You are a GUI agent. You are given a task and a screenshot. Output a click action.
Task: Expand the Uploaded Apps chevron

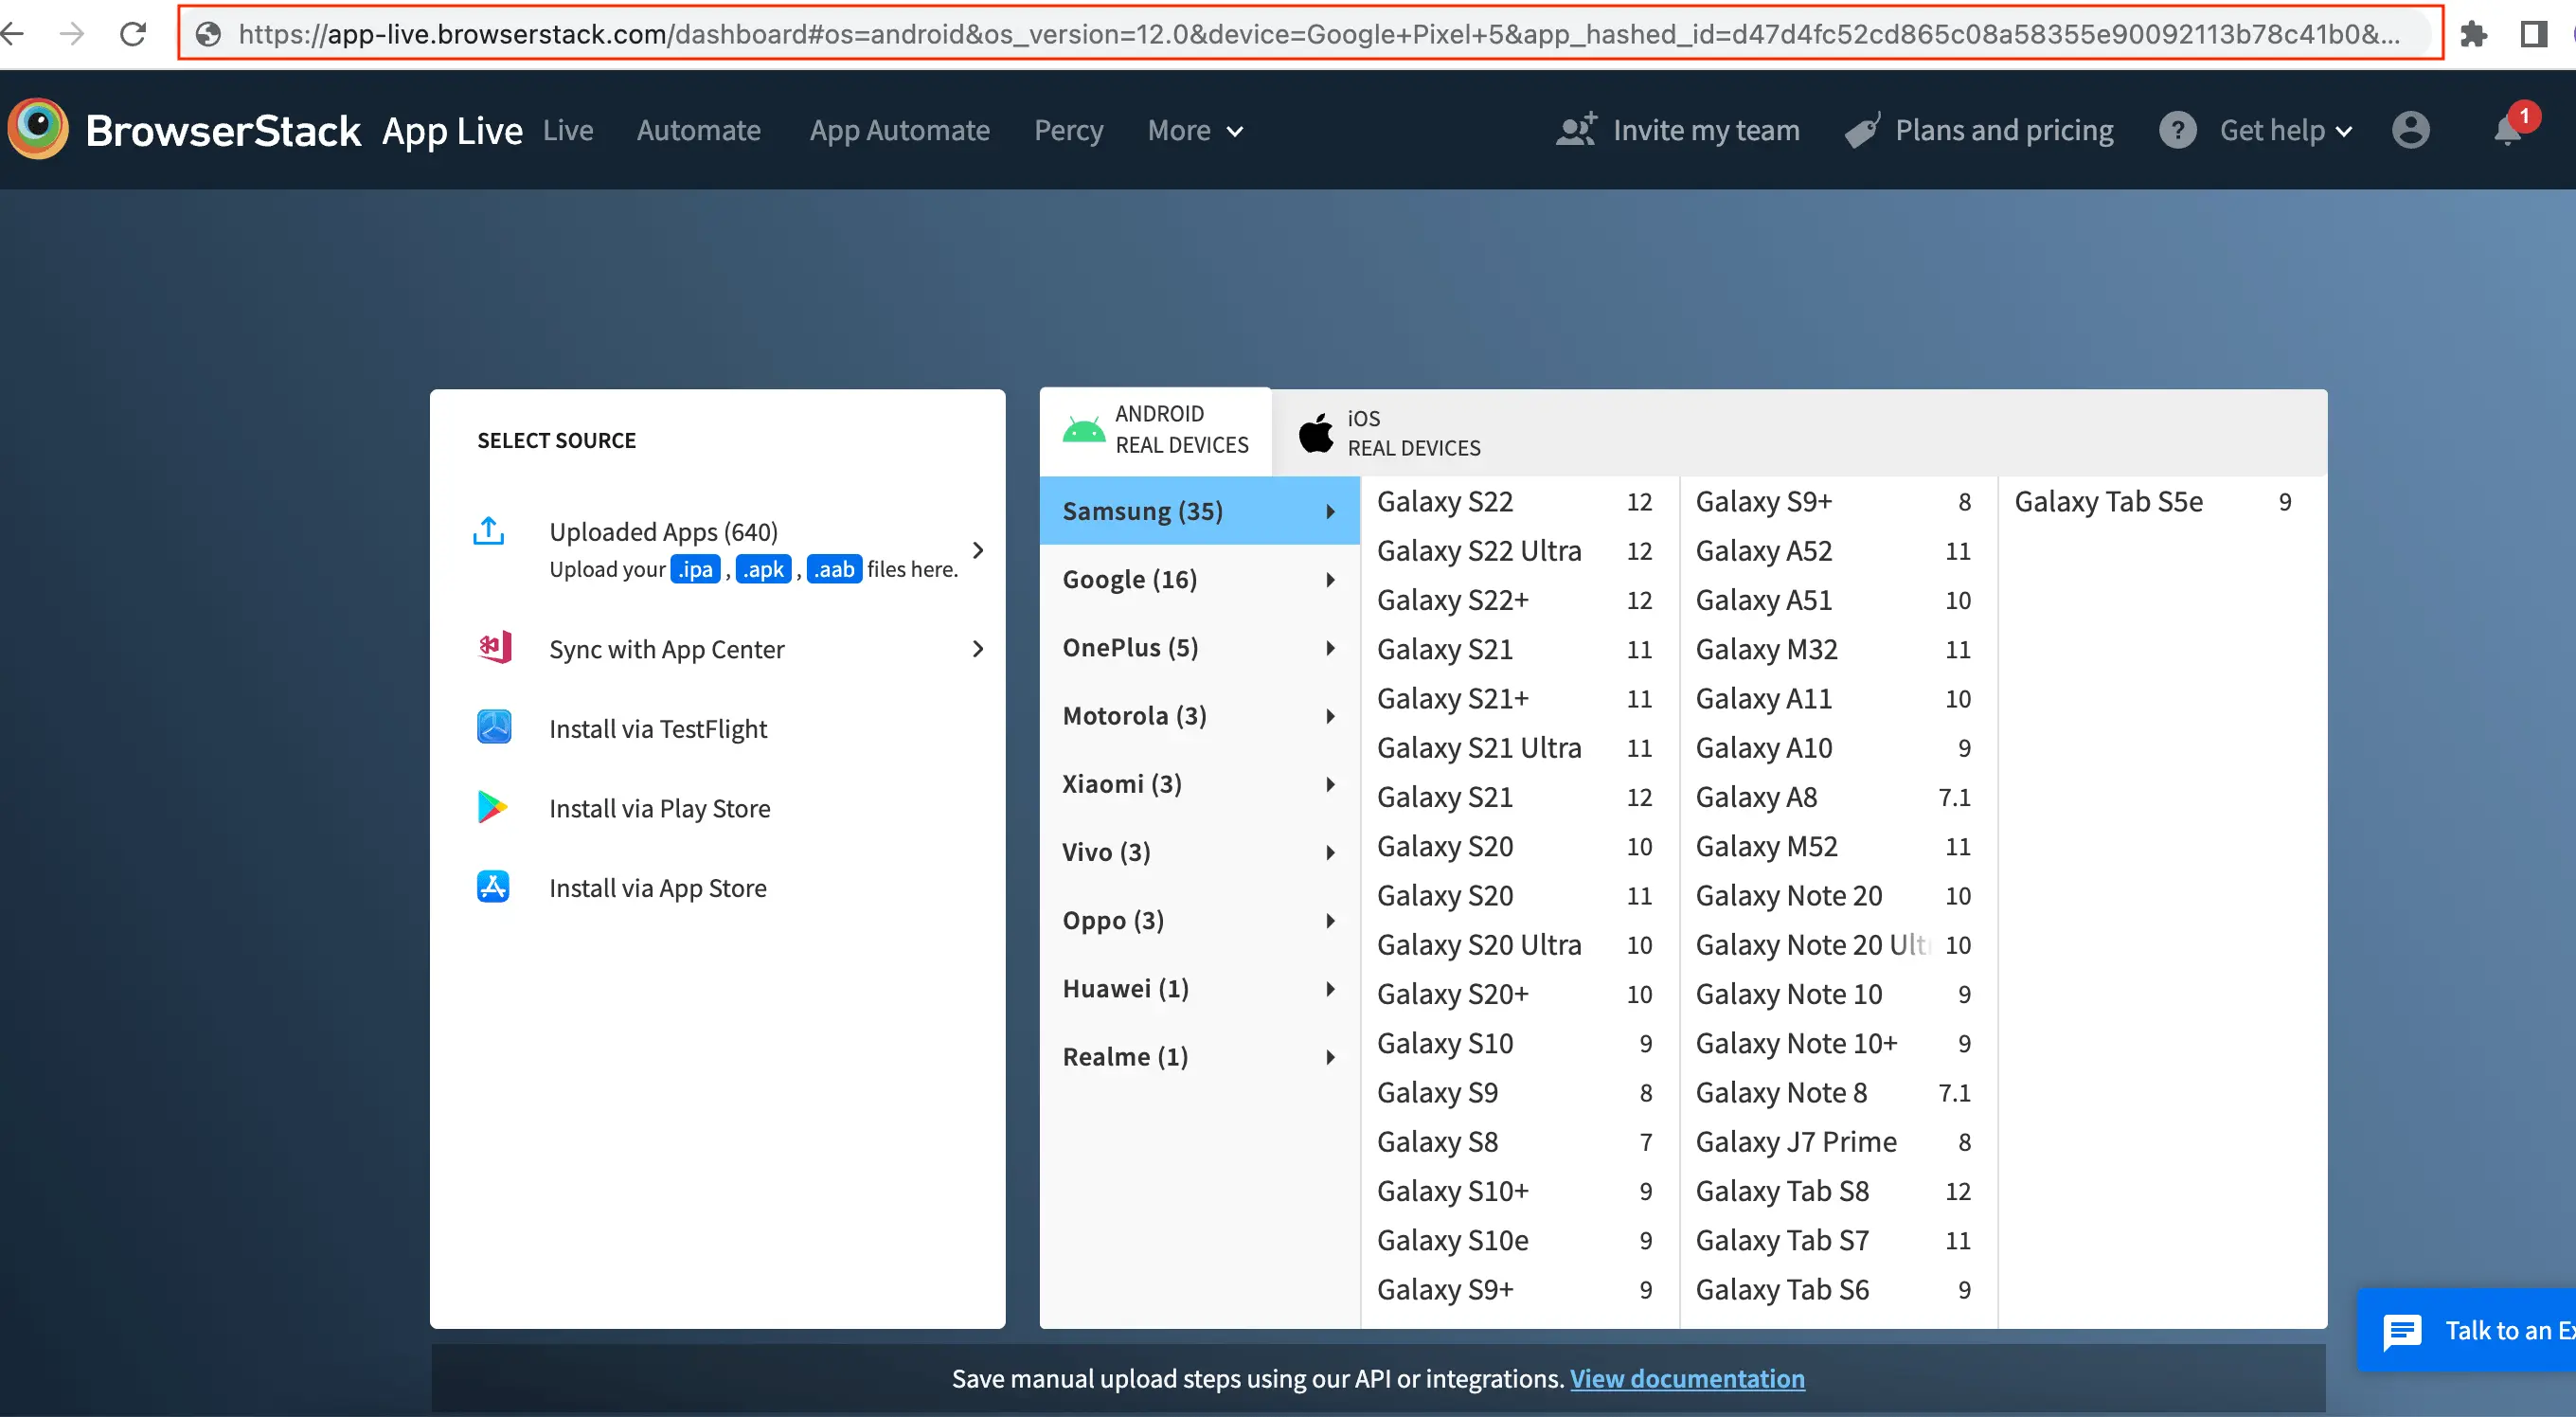(x=977, y=550)
